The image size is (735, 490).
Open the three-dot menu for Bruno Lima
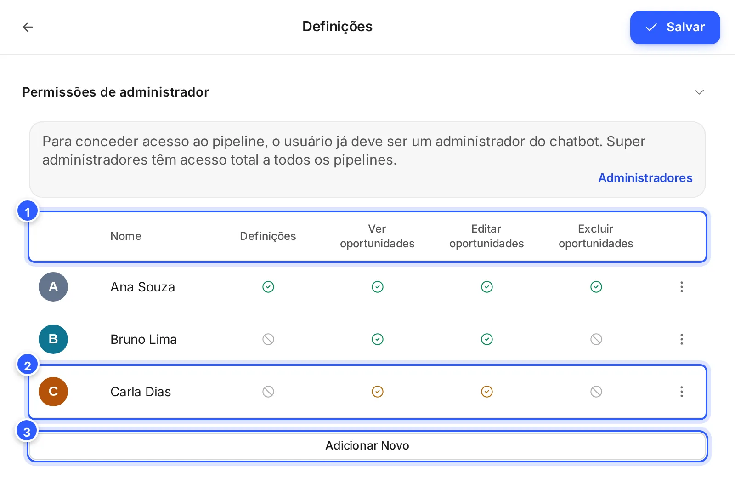[x=682, y=339]
